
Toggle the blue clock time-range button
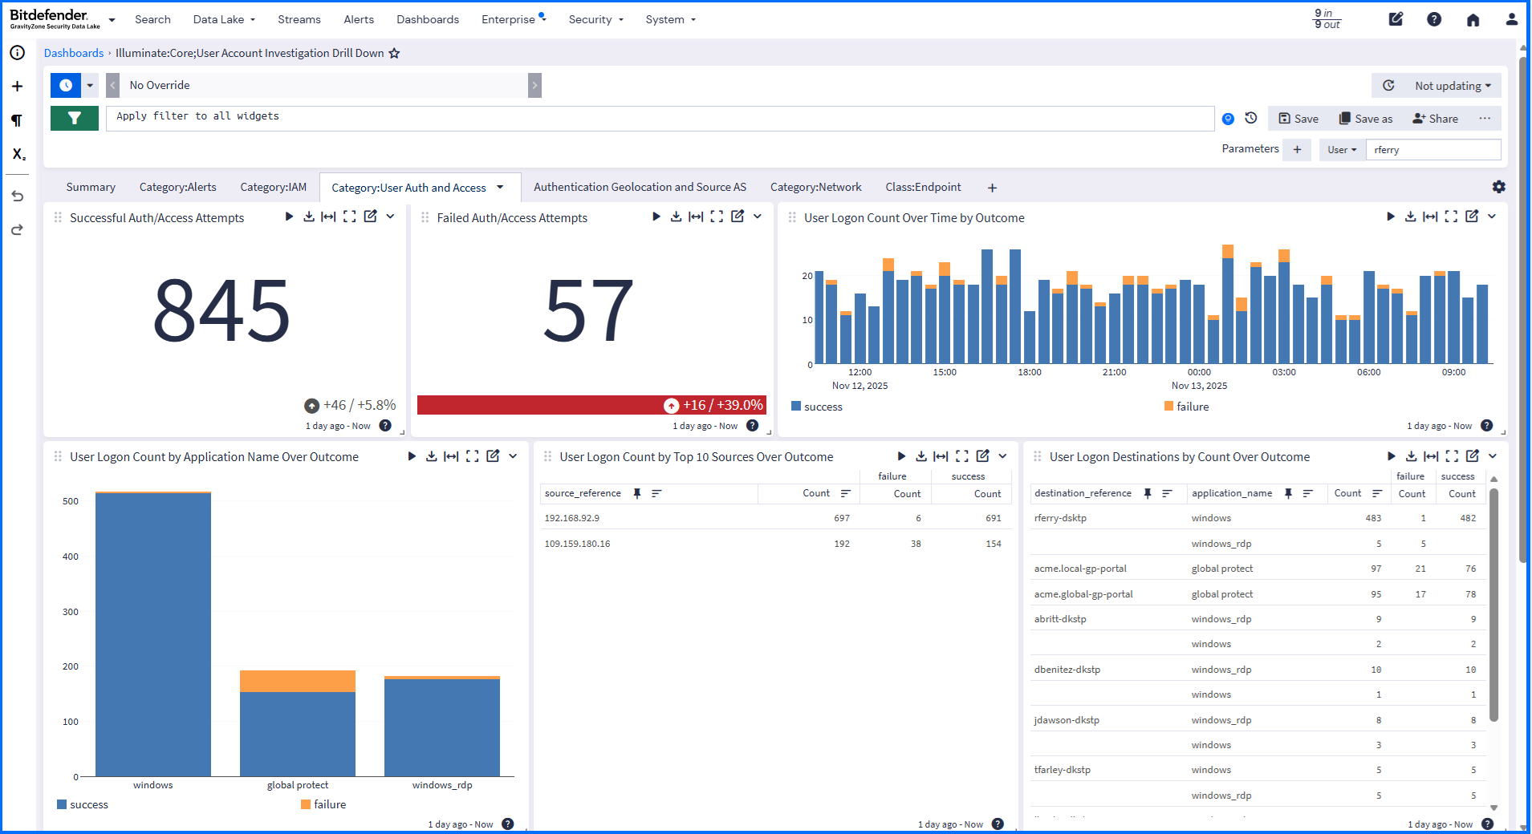tap(65, 85)
